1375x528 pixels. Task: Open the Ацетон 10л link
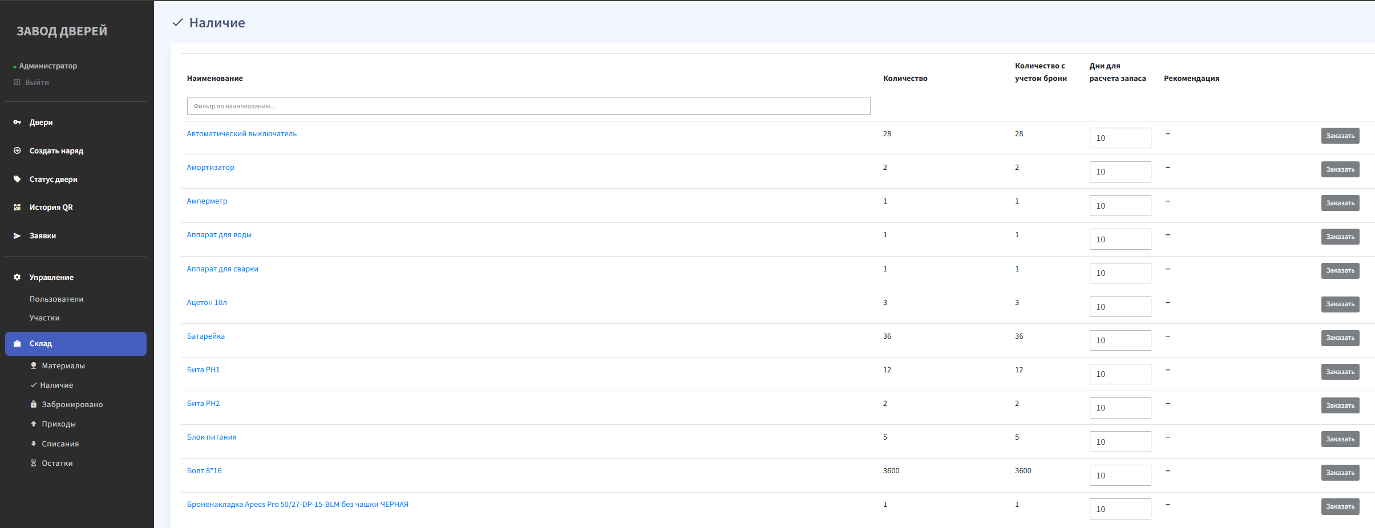(207, 302)
